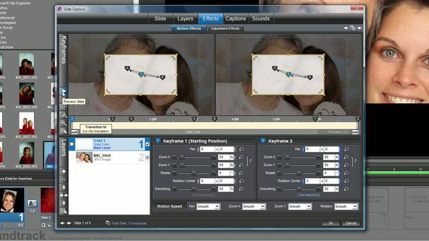Click the Keyframe 1 Zoom X percent field
The image size is (429, 241).
tap(224, 157)
